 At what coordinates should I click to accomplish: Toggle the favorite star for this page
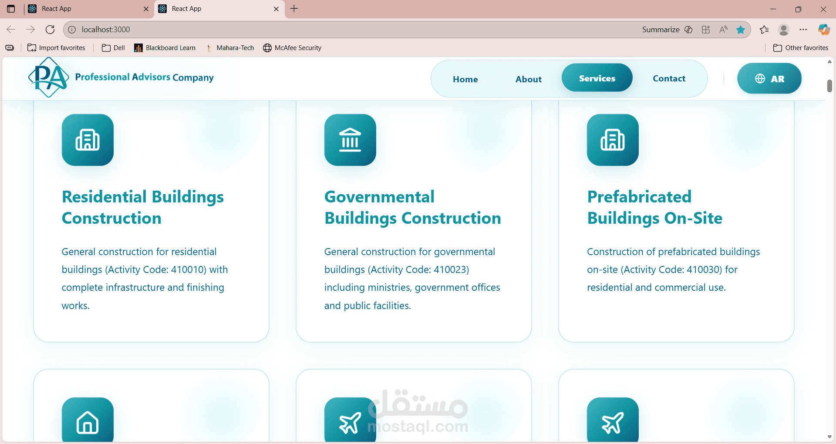741,30
